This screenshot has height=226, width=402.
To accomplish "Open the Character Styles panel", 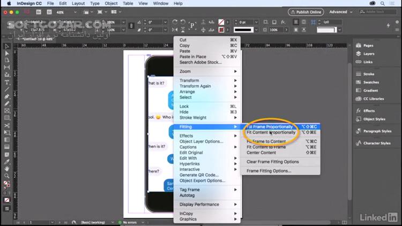I will (373, 143).
